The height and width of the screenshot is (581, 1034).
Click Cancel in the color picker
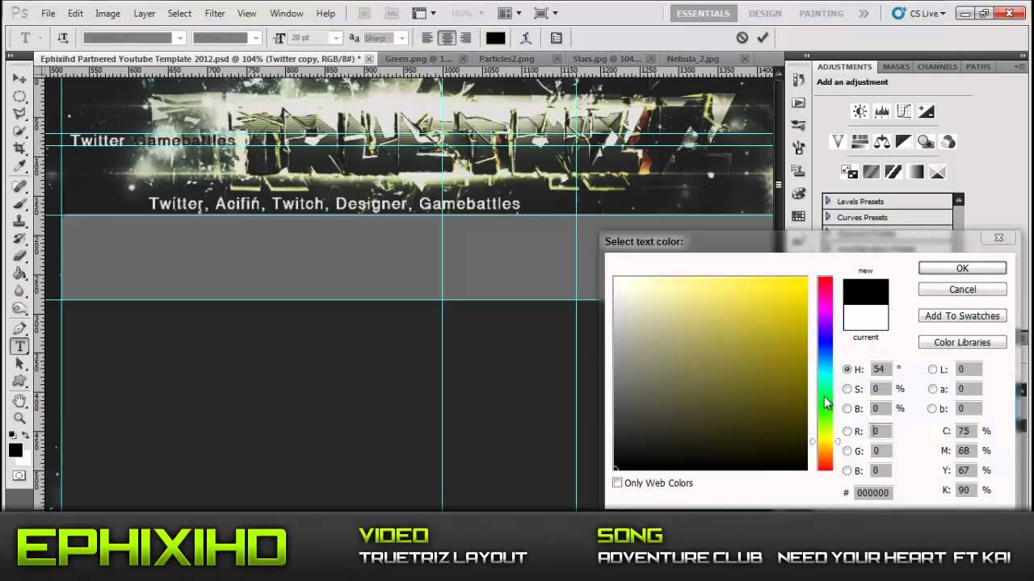point(962,290)
